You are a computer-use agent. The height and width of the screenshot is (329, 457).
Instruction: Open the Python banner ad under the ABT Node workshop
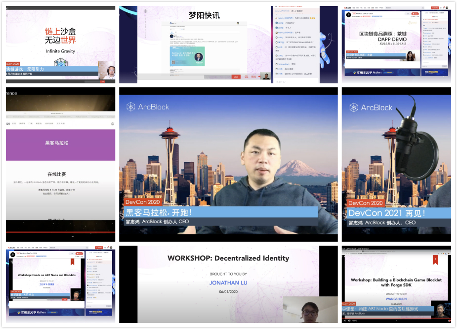(31, 312)
